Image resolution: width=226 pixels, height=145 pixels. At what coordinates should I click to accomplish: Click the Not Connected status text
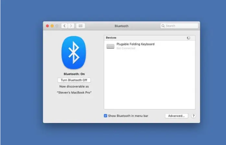pos(126,48)
